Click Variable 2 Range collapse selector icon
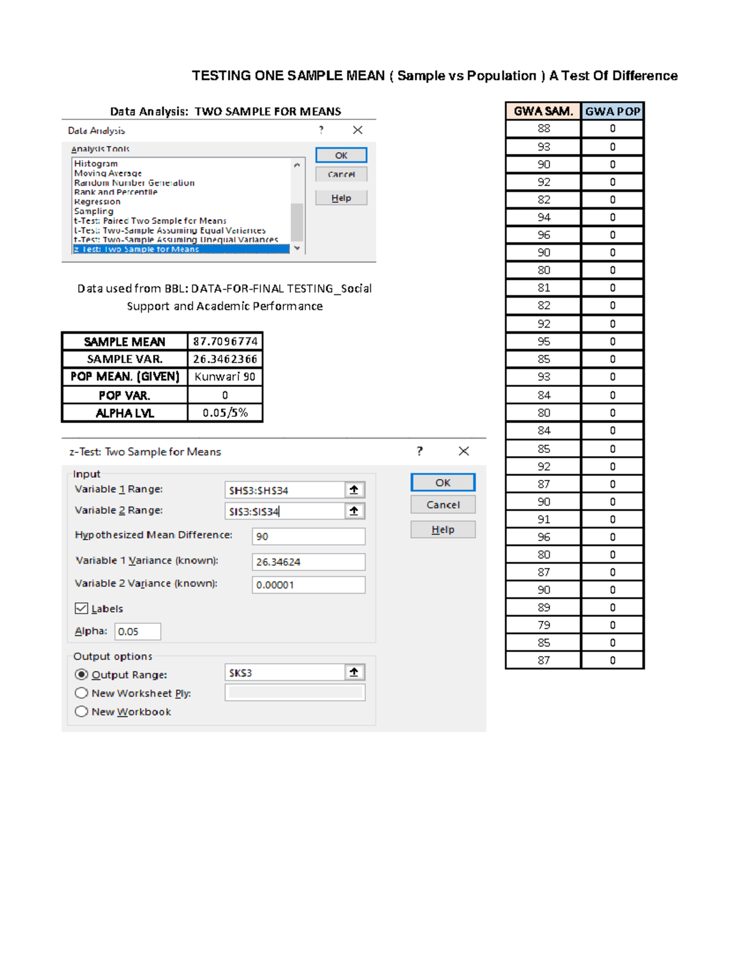This screenshot has width=749, height=969. tap(354, 511)
